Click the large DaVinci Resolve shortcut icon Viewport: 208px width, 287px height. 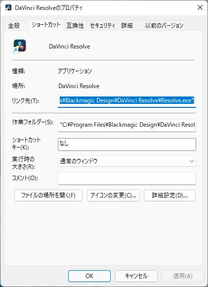[x=19, y=46]
